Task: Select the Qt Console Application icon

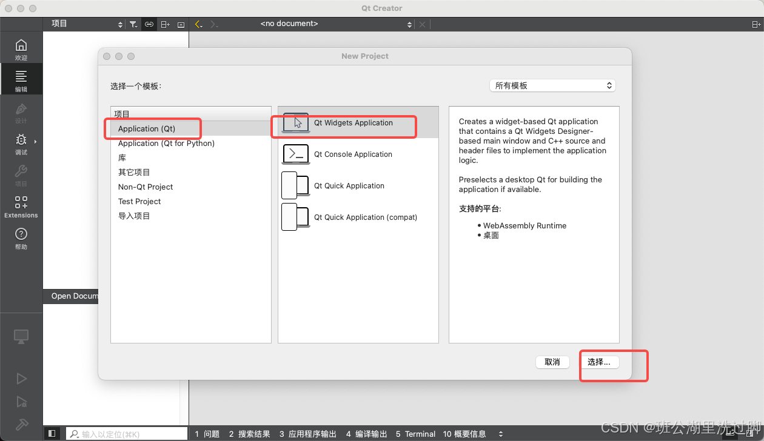Action: (x=296, y=154)
